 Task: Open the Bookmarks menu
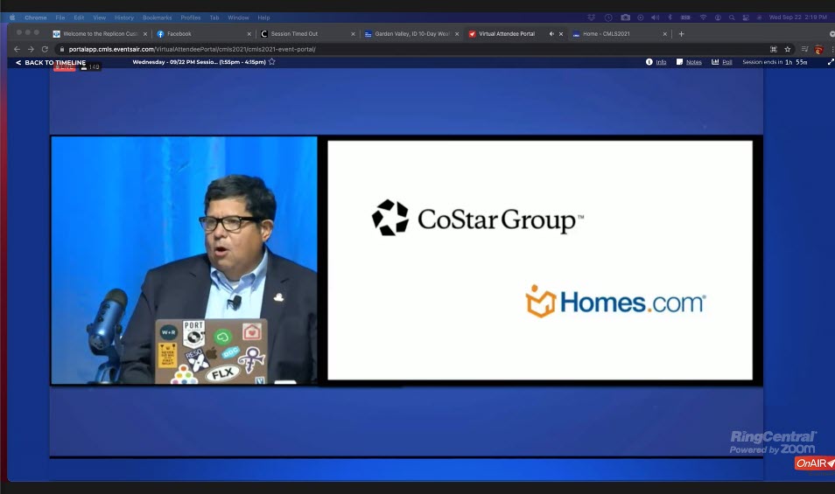point(157,17)
